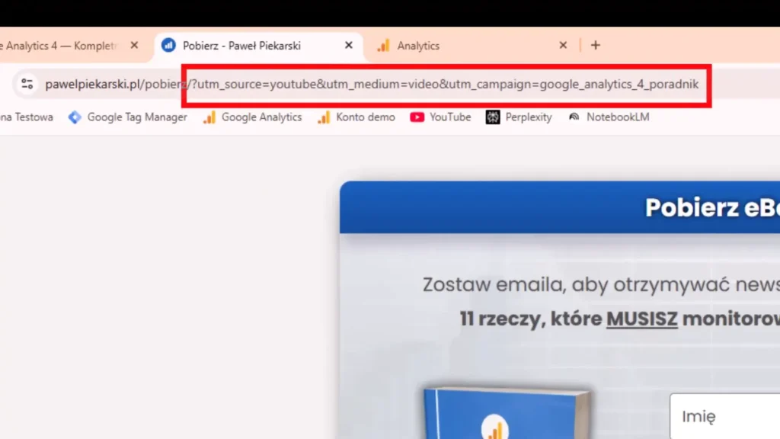Image resolution: width=780 pixels, height=439 pixels.
Task: Switch to the Pobierz - Paweł Piekarski tab
Action: [257, 46]
